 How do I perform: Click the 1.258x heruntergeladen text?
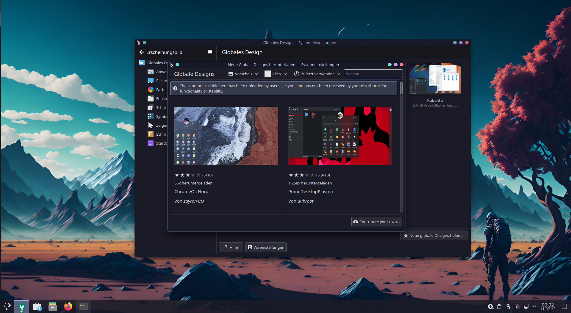(310, 183)
